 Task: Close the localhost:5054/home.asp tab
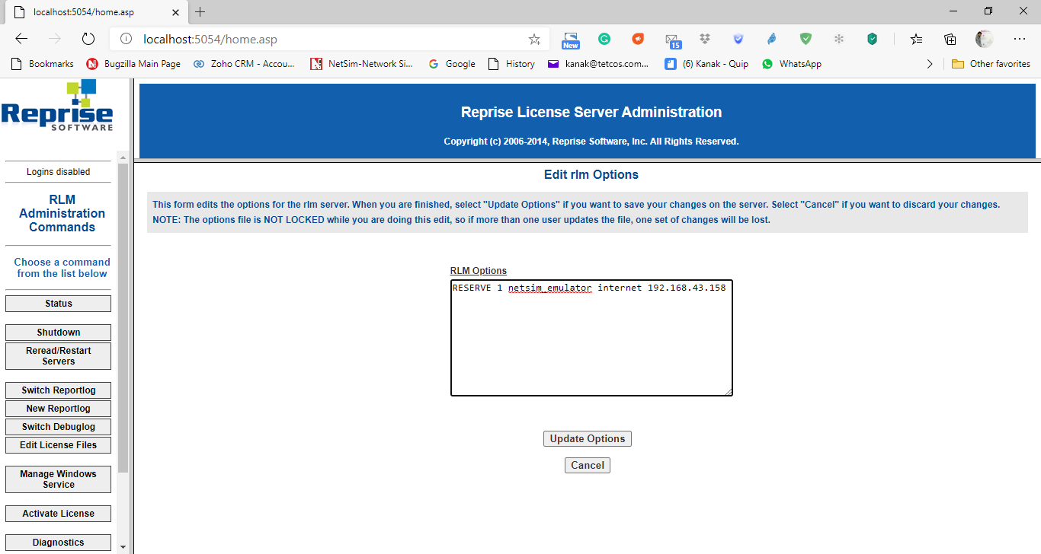pos(175,11)
